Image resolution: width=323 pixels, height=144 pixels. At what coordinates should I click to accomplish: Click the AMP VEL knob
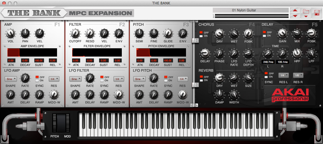(40, 33)
